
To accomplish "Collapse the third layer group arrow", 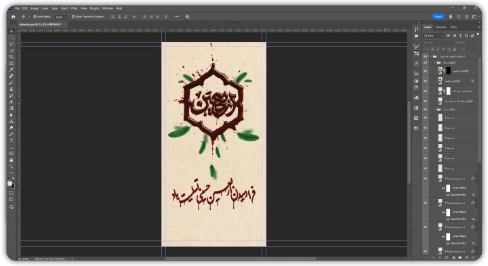I will coord(435,110).
